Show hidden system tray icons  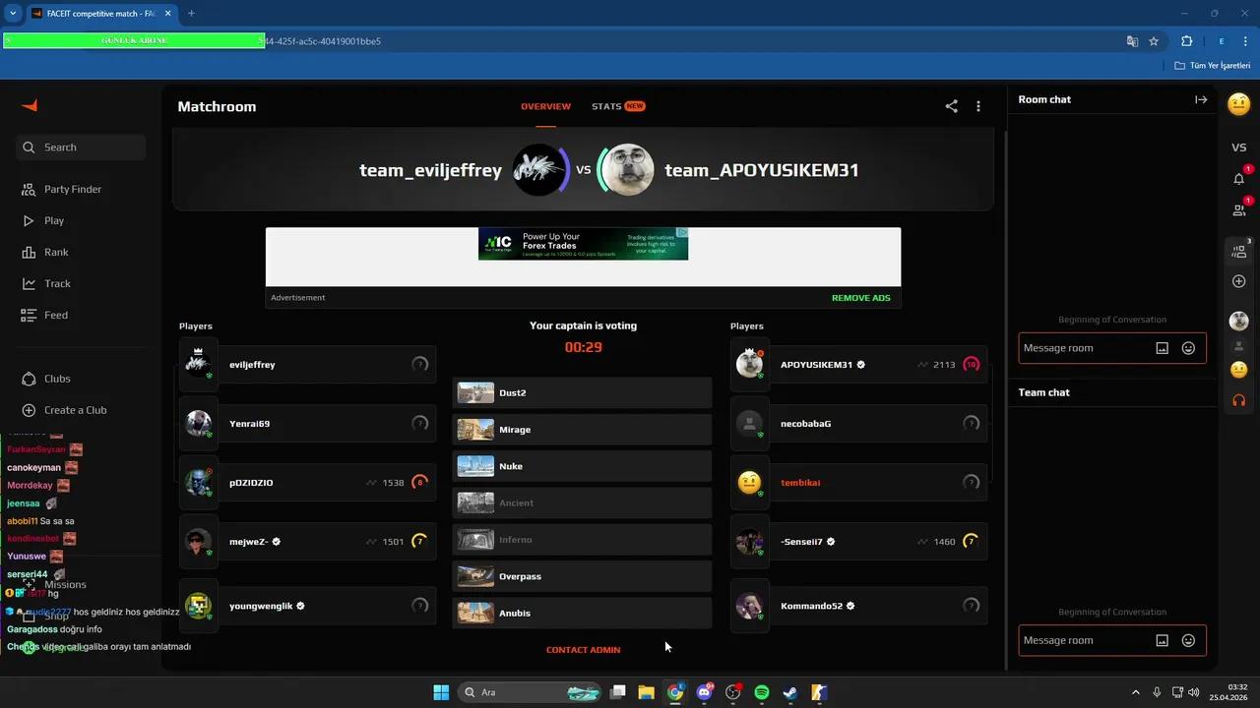click(x=1136, y=692)
